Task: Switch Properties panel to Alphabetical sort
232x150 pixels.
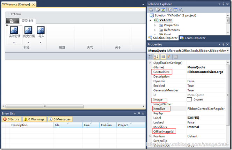Action: 156,57
